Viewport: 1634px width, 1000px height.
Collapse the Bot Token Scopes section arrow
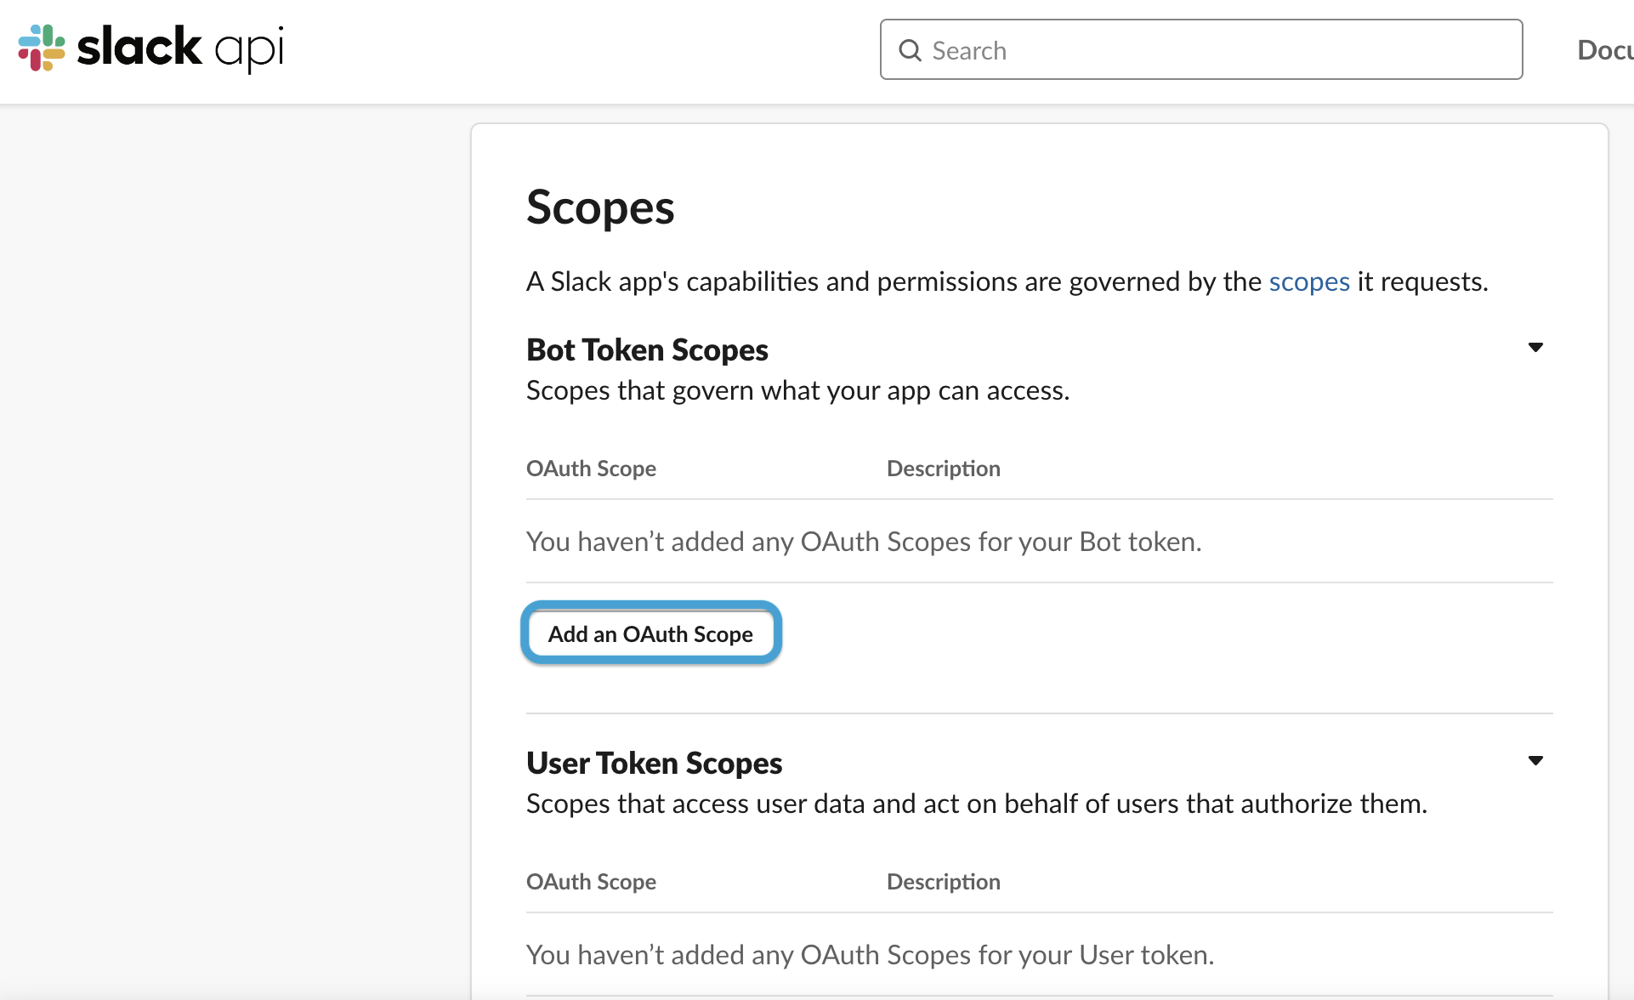click(1535, 347)
